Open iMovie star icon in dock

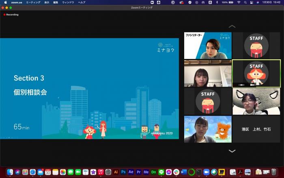93,172
